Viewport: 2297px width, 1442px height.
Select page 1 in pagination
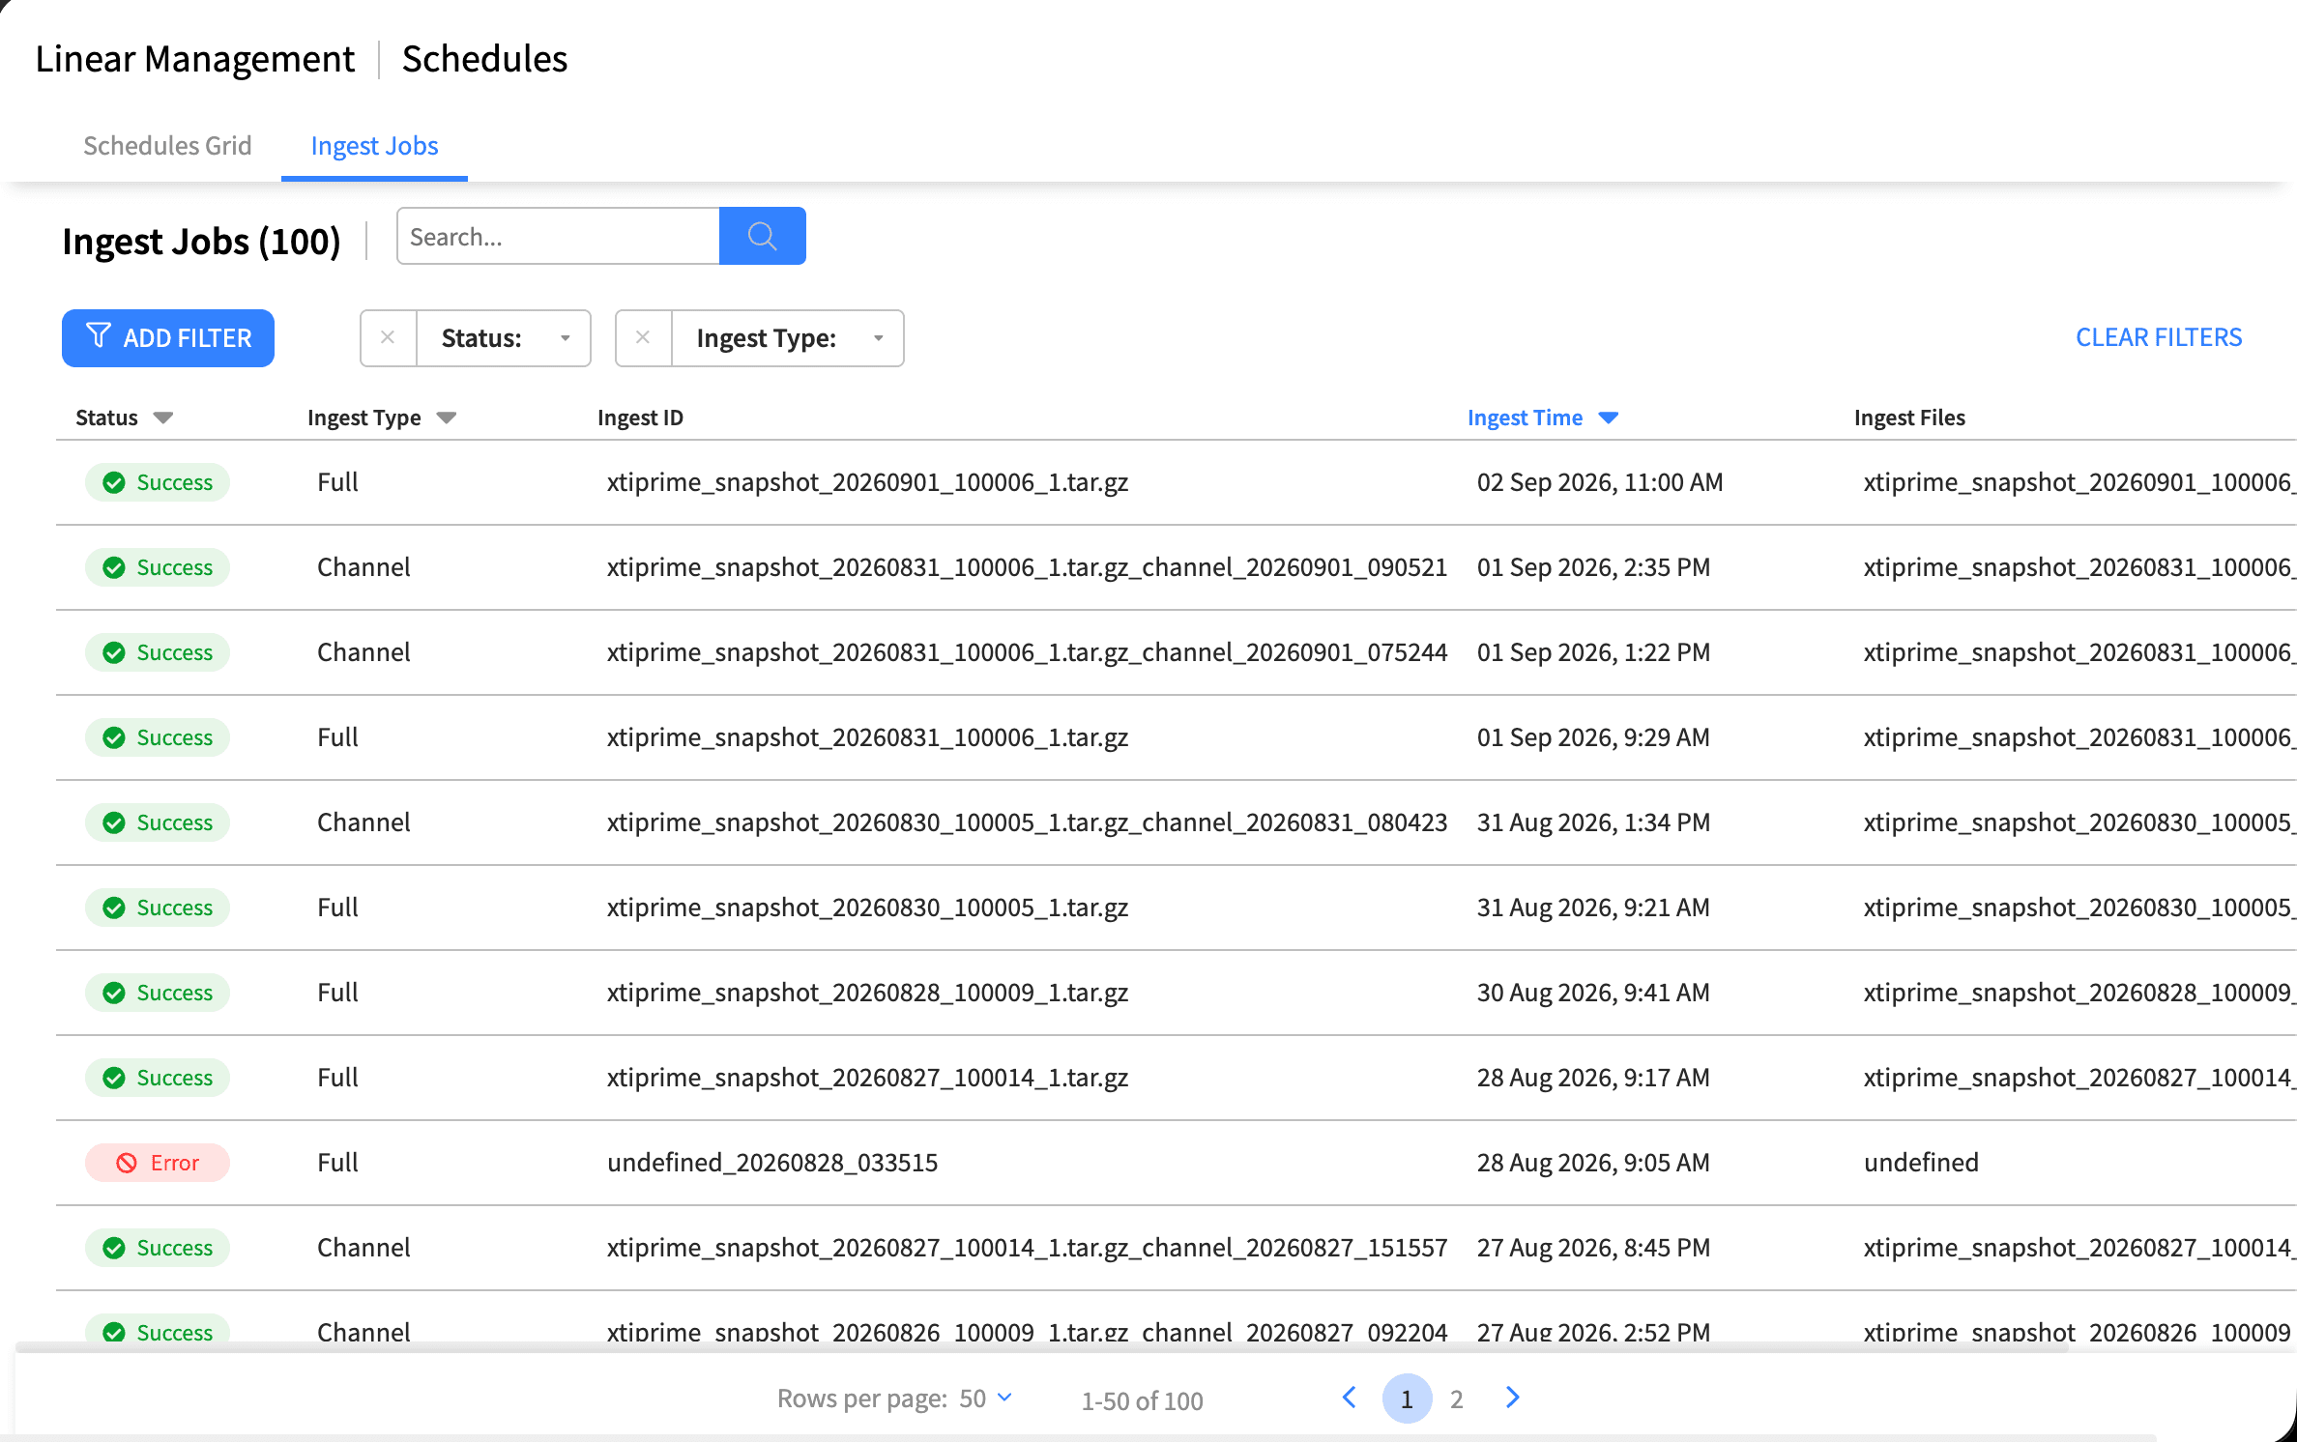[1407, 1399]
